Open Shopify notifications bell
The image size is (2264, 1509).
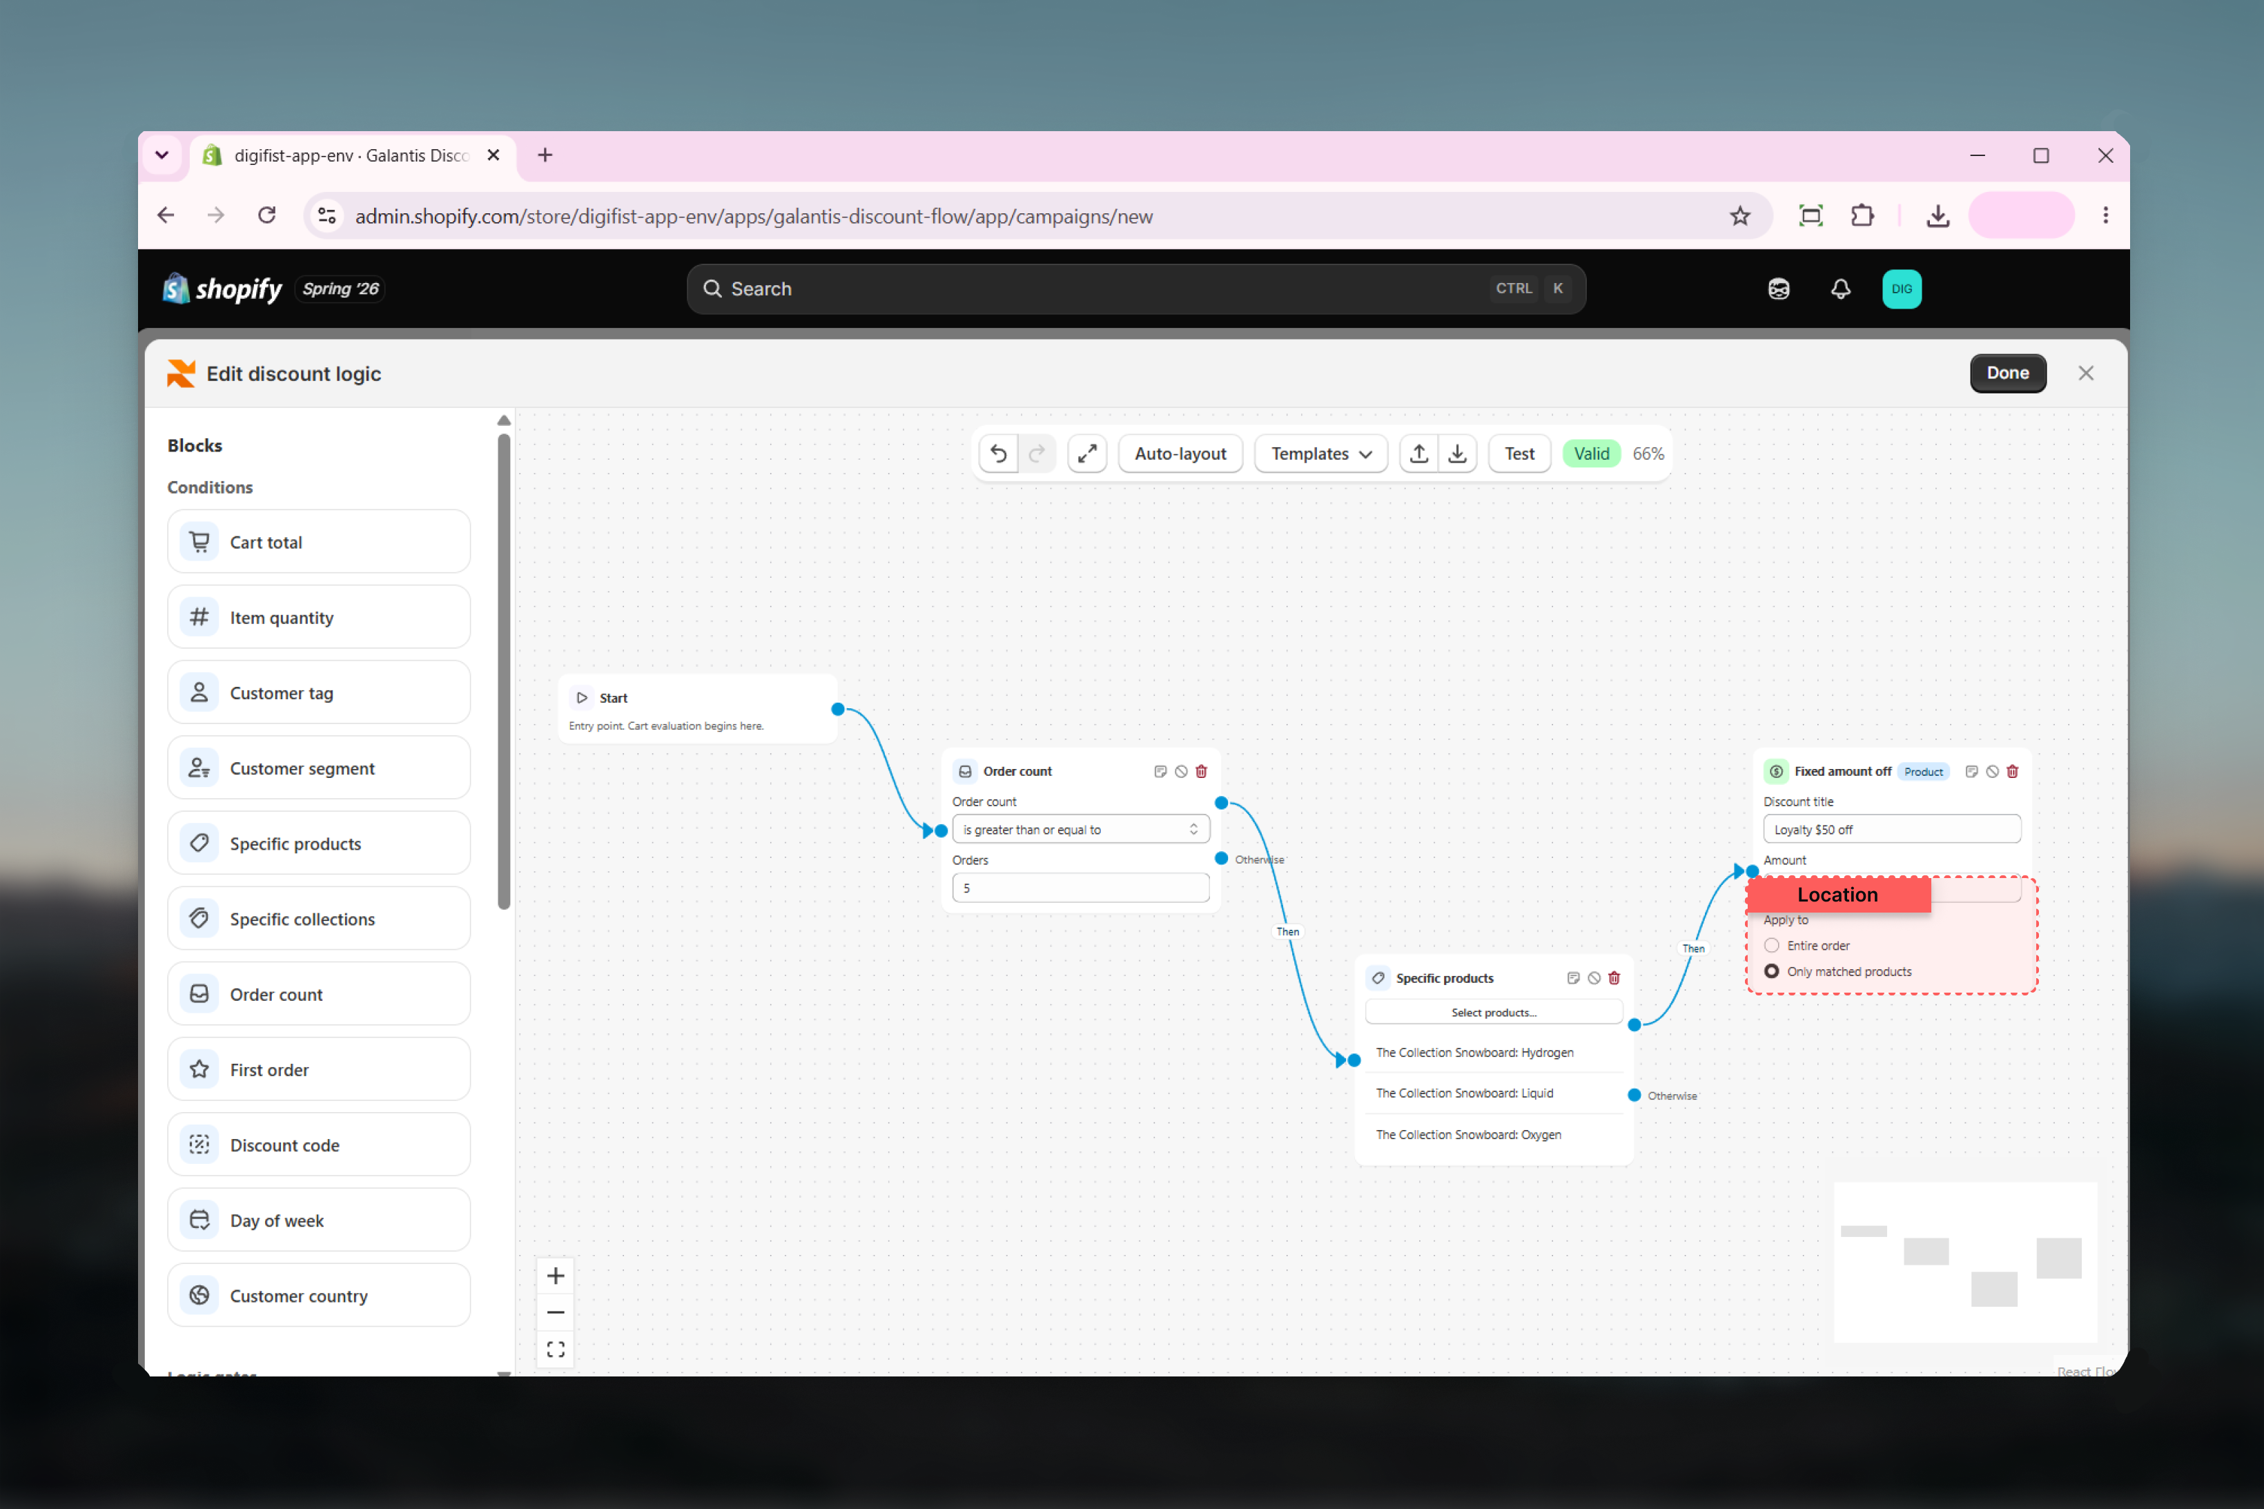click(1839, 289)
